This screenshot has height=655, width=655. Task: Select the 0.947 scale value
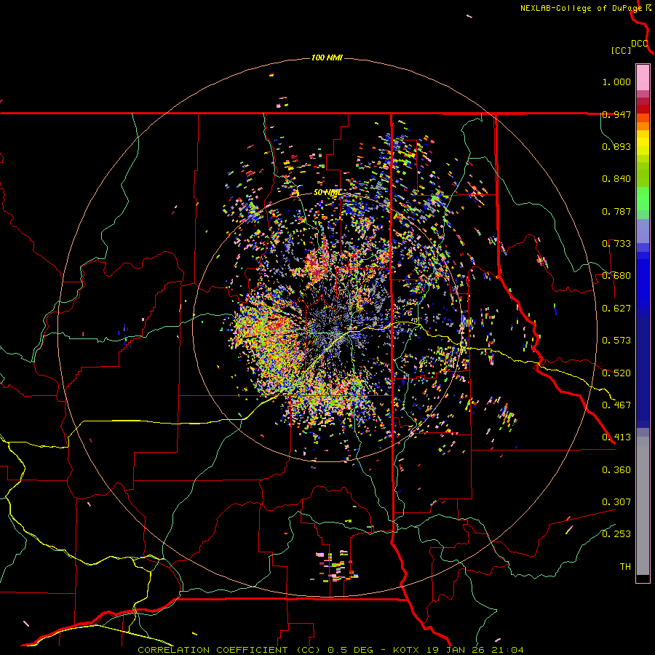click(616, 114)
